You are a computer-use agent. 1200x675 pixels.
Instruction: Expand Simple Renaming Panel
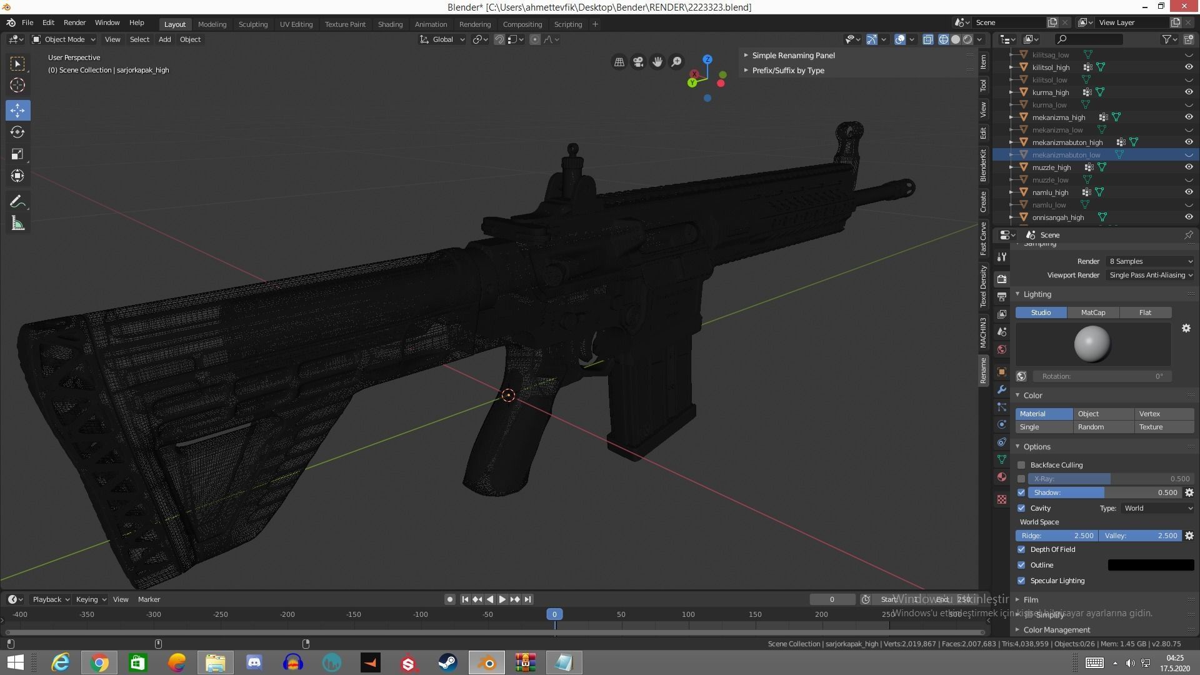pos(793,55)
